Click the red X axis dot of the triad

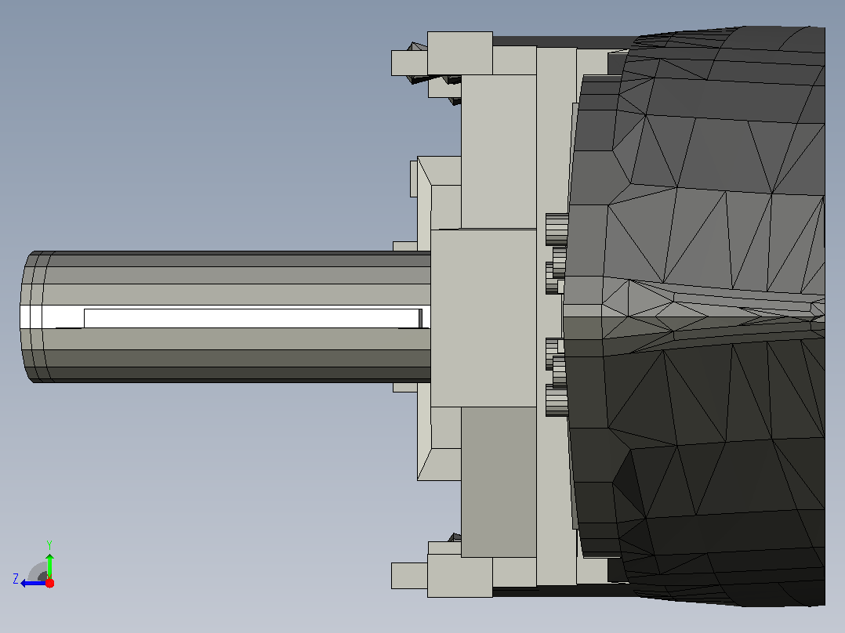point(49,583)
